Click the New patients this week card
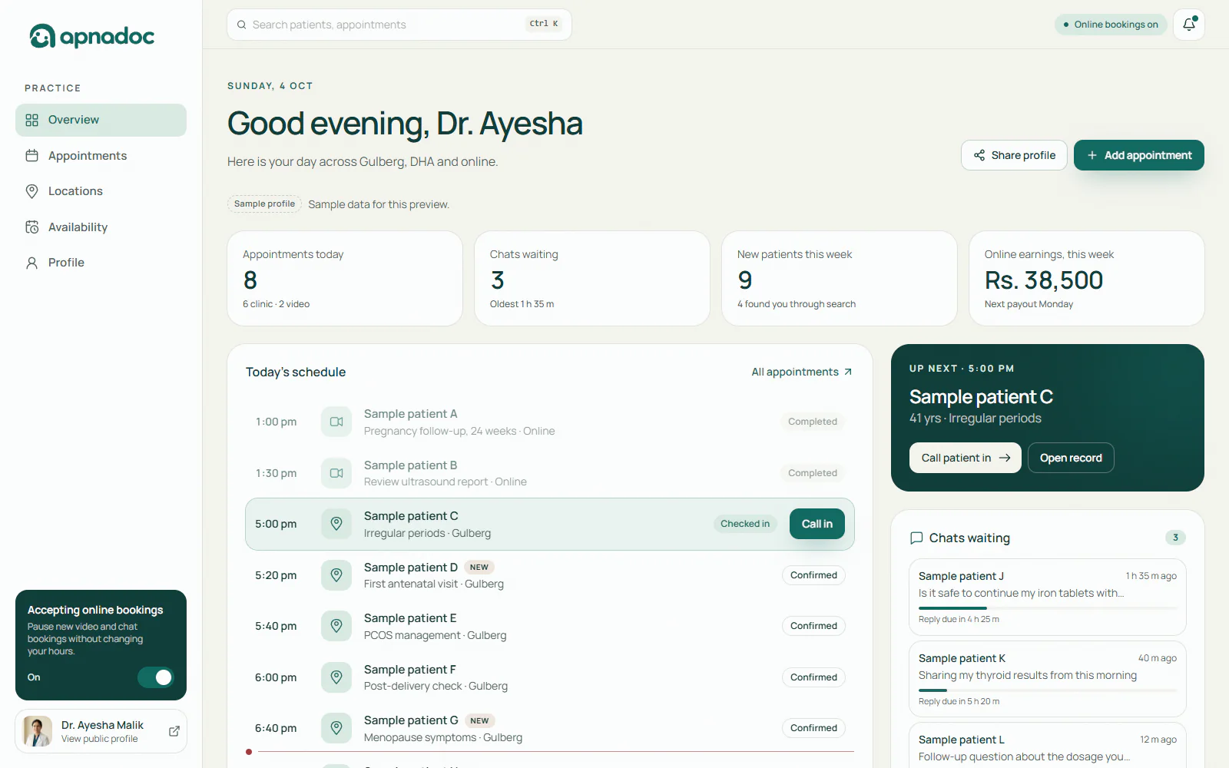 click(840, 278)
